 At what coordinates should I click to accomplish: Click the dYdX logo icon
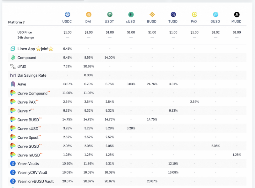(13, 66)
